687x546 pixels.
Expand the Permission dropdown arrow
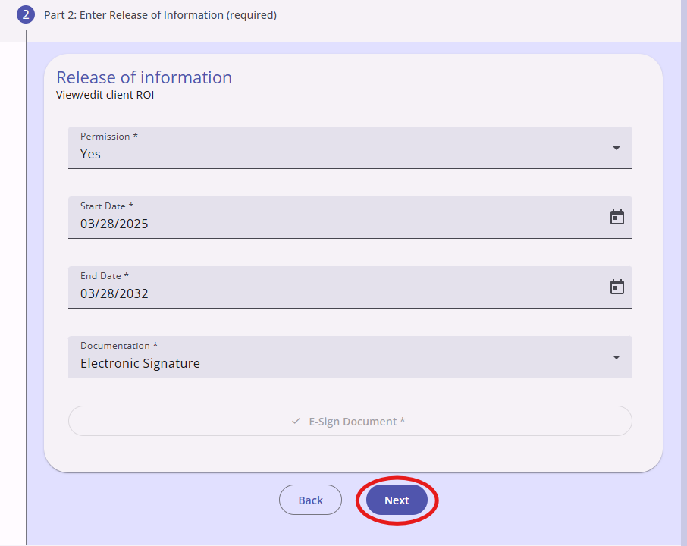(616, 148)
